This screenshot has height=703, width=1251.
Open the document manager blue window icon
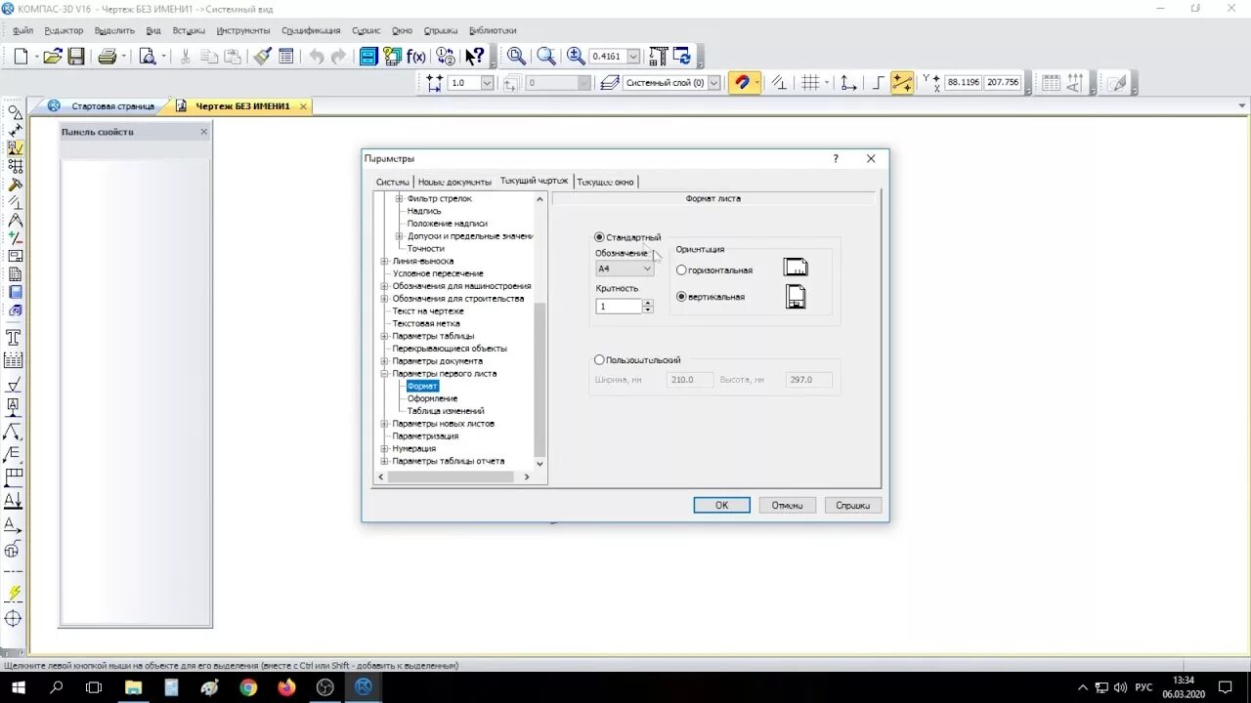368,57
